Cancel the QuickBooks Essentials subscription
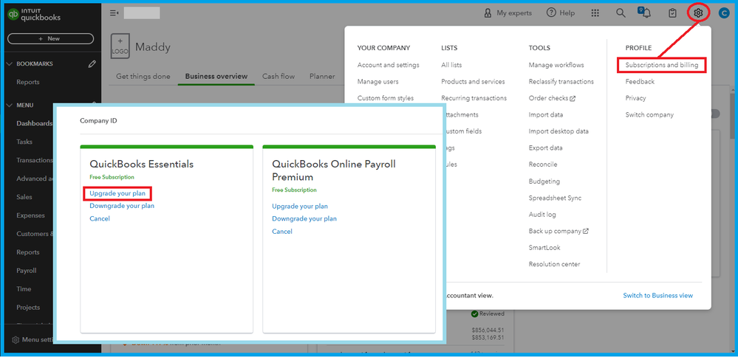 point(99,218)
